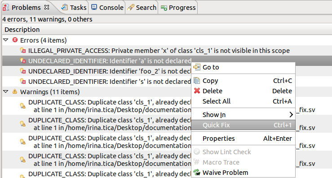Close the Problems view tab
The width and height of the screenshot is (332, 178).
(x=47, y=7)
